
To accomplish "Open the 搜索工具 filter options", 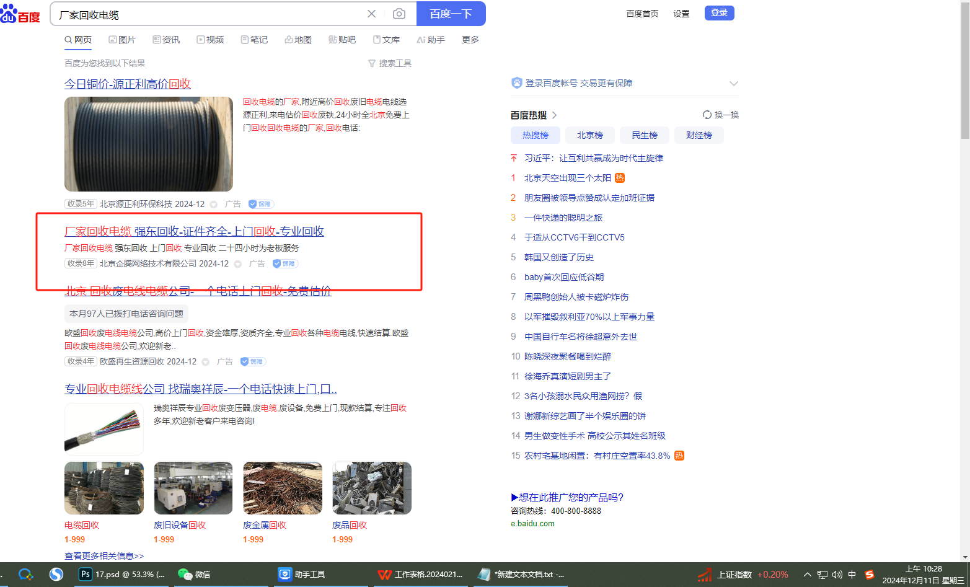I will pyautogui.click(x=389, y=63).
